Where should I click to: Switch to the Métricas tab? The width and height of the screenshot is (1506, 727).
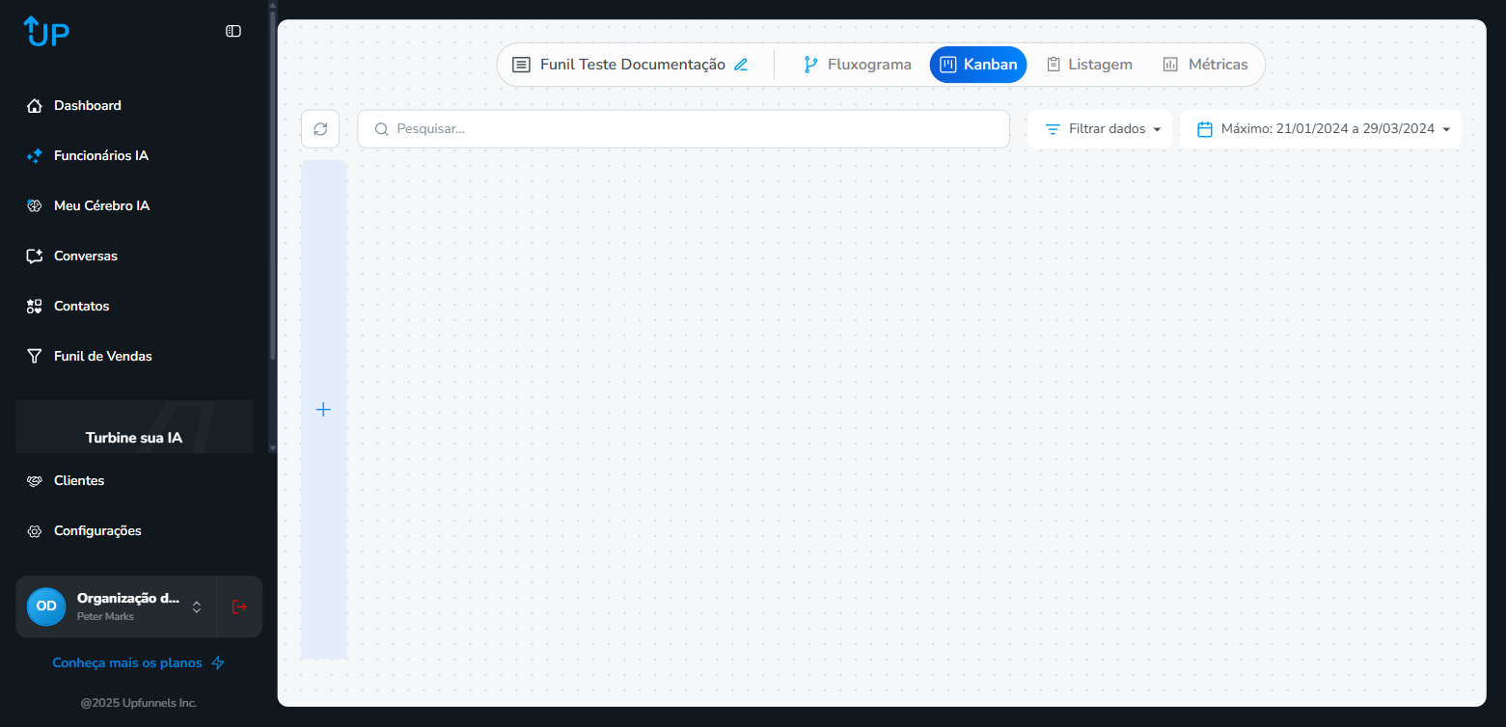pyautogui.click(x=1205, y=65)
